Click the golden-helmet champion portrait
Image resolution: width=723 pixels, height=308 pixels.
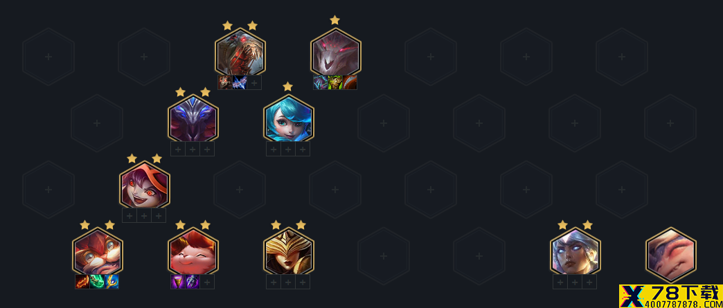coord(289,251)
